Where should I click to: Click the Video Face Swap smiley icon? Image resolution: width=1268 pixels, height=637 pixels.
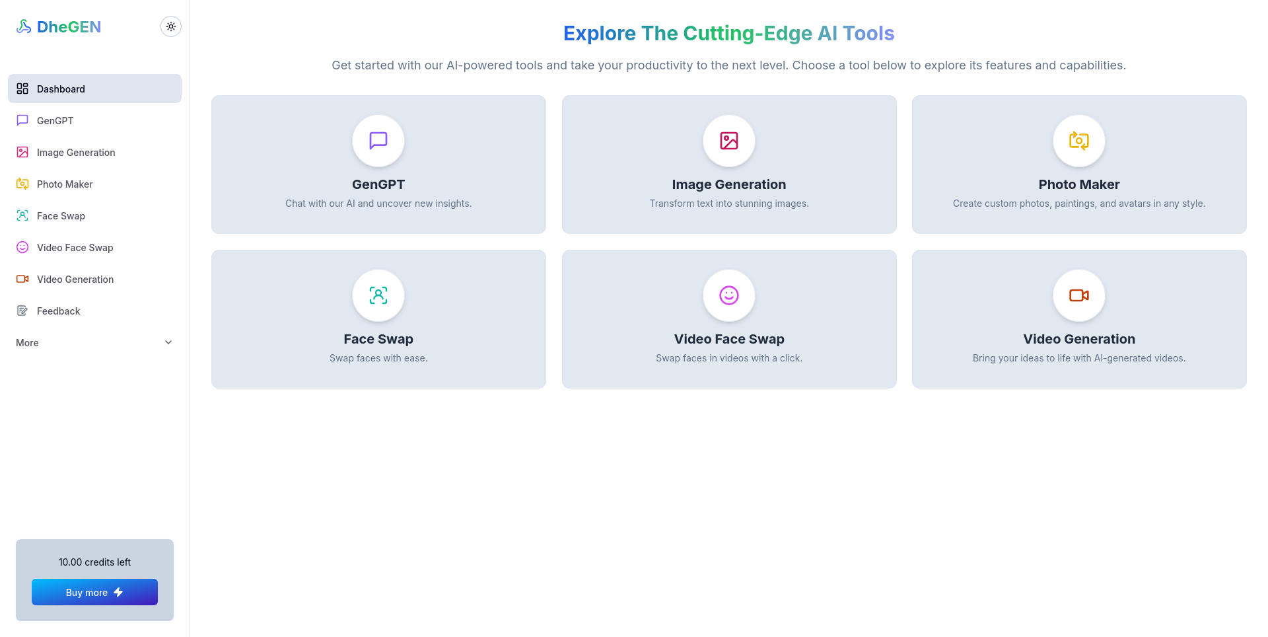22,247
